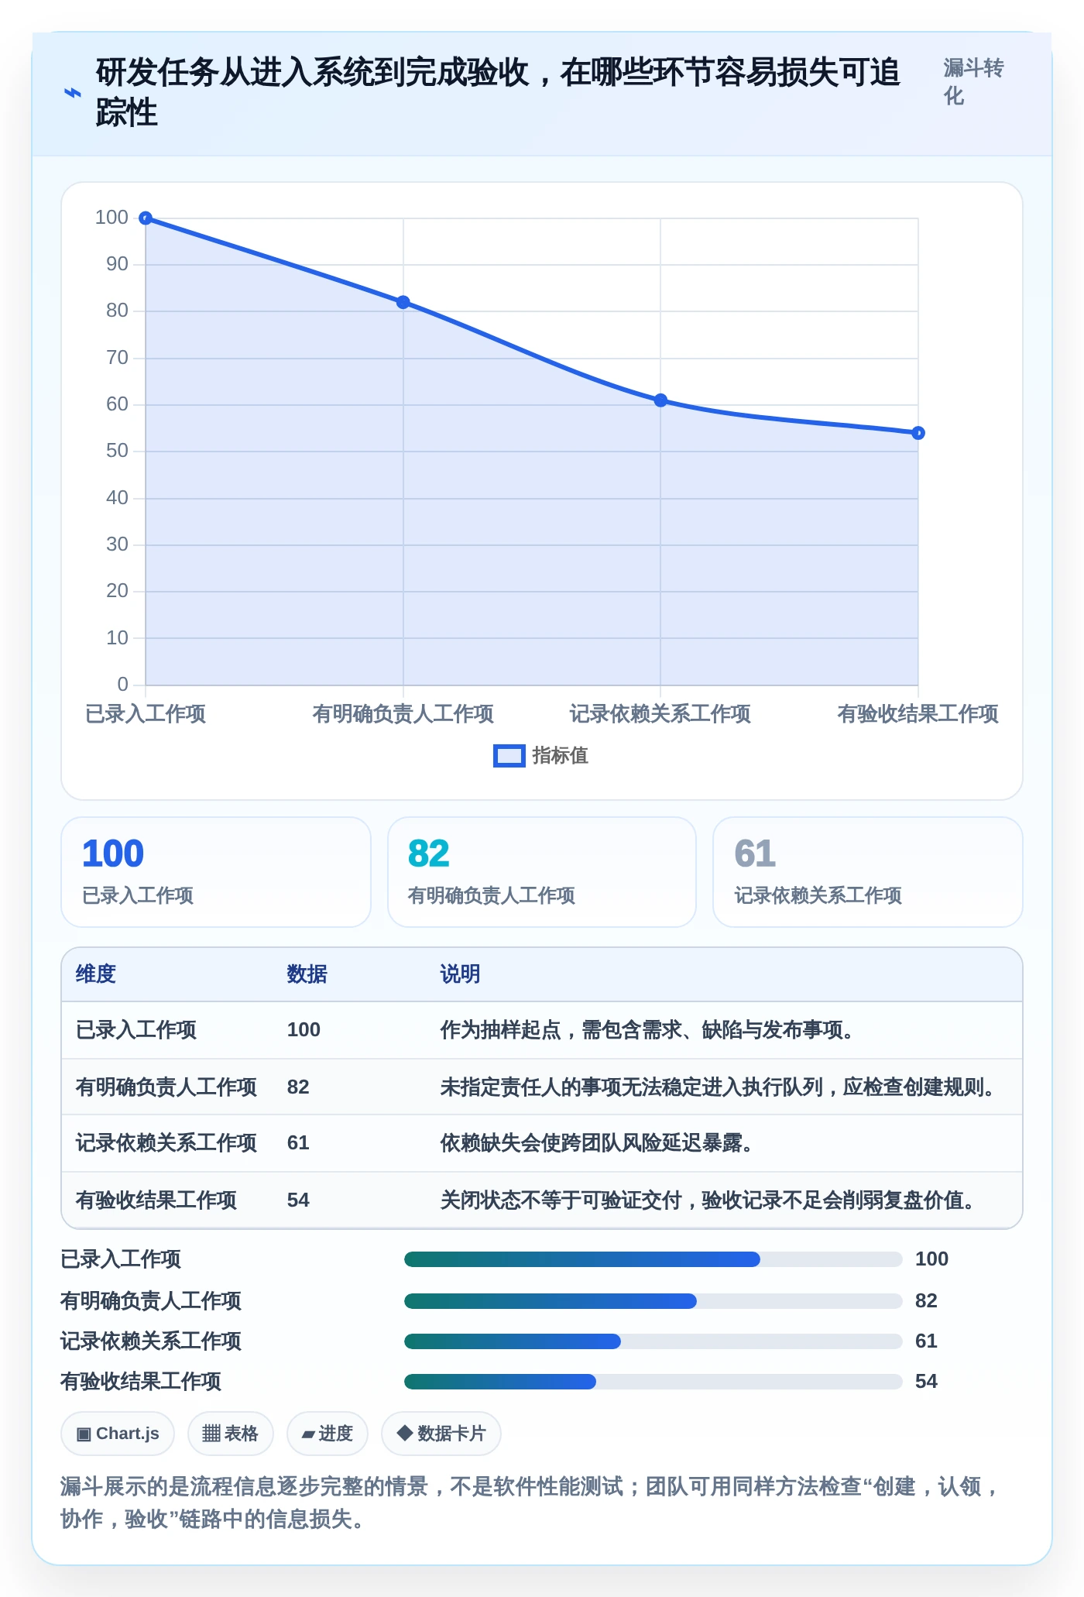Click progress value 54 beside bar
This screenshot has width=1084, height=1597.
pyautogui.click(x=926, y=1382)
